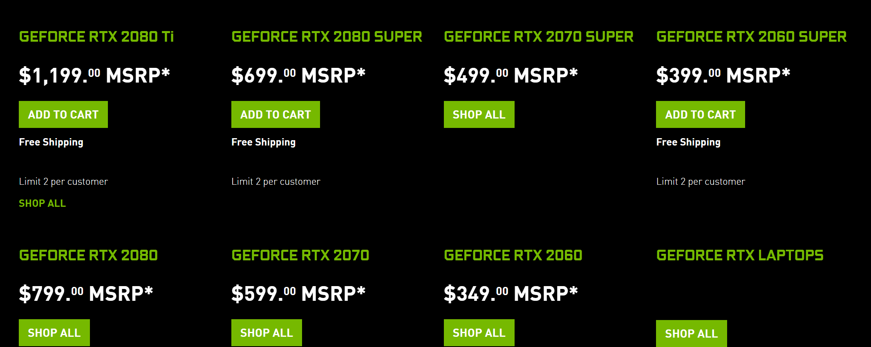Click the green SHOP ALL link under RTX 2080 Ti

click(42, 203)
